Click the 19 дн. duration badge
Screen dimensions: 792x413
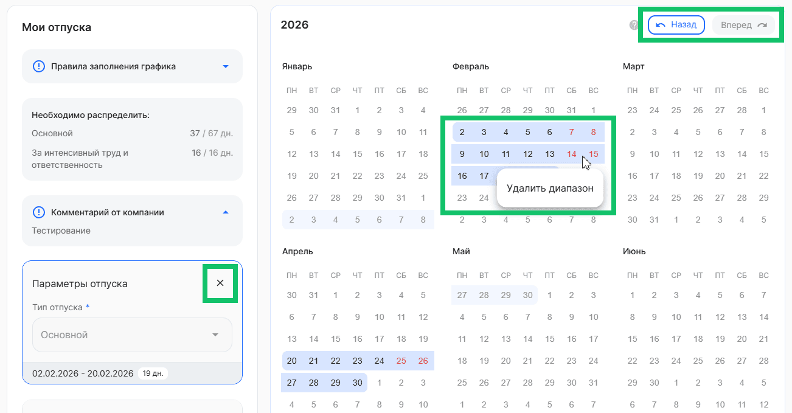[x=153, y=373]
